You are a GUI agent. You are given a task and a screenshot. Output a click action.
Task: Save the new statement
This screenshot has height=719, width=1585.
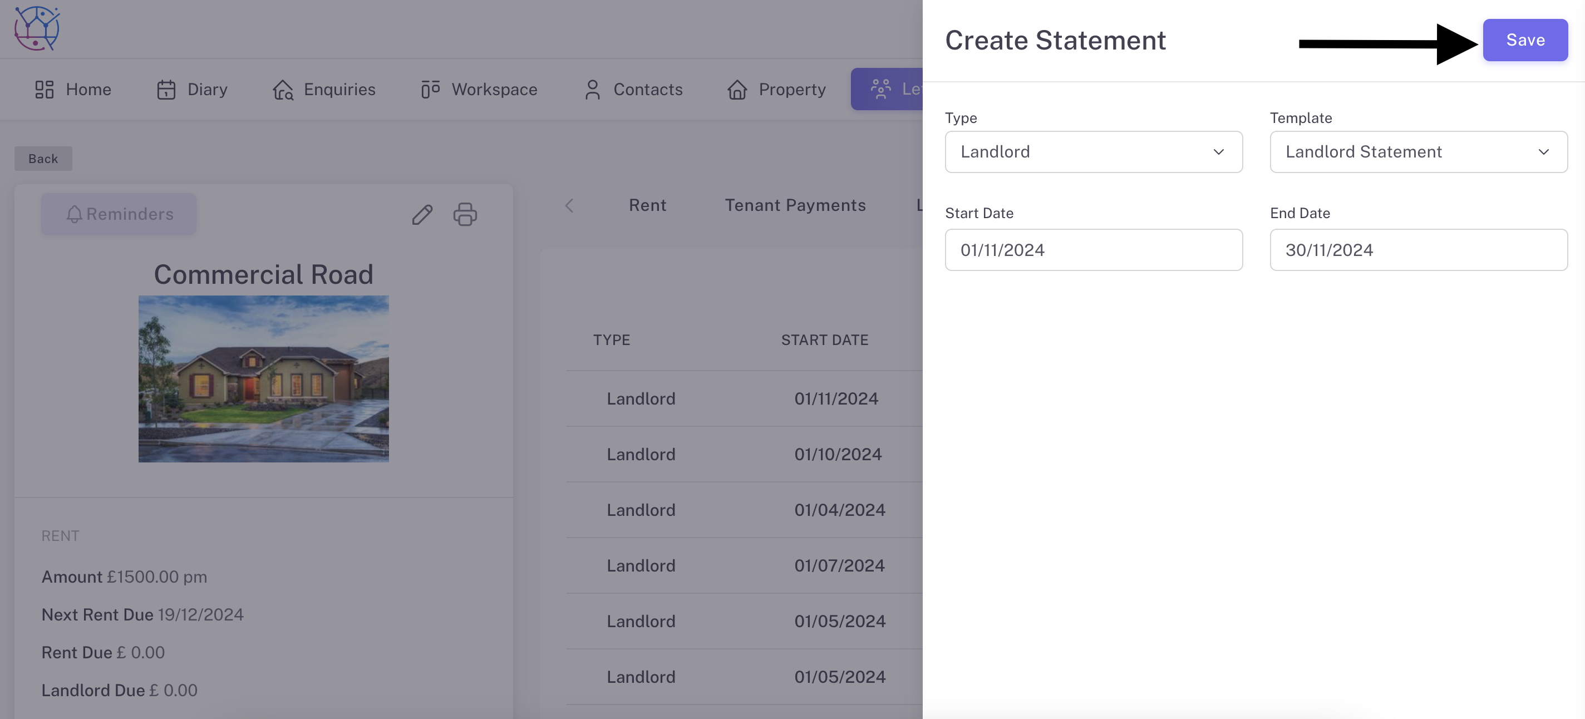point(1525,40)
